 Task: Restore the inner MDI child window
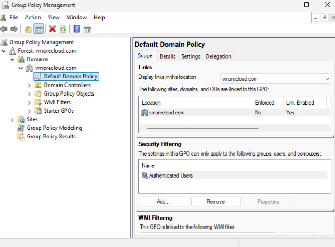click(x=324, y=18)
